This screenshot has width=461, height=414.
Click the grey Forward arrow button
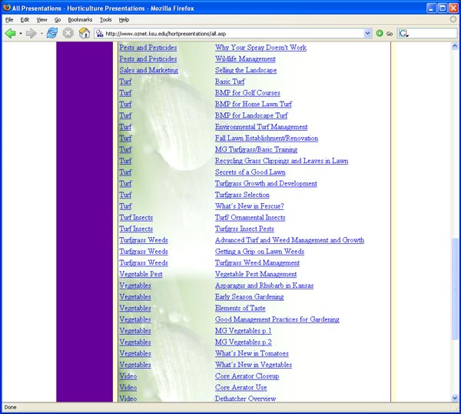(x=32, y=33)
